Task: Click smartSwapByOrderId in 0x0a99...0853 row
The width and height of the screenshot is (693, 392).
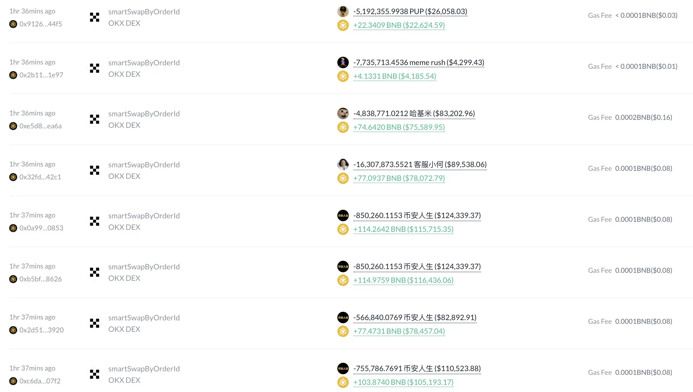Action: (x=144, y=216)
